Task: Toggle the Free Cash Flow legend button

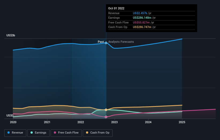Action: click(x=66, y=133)
